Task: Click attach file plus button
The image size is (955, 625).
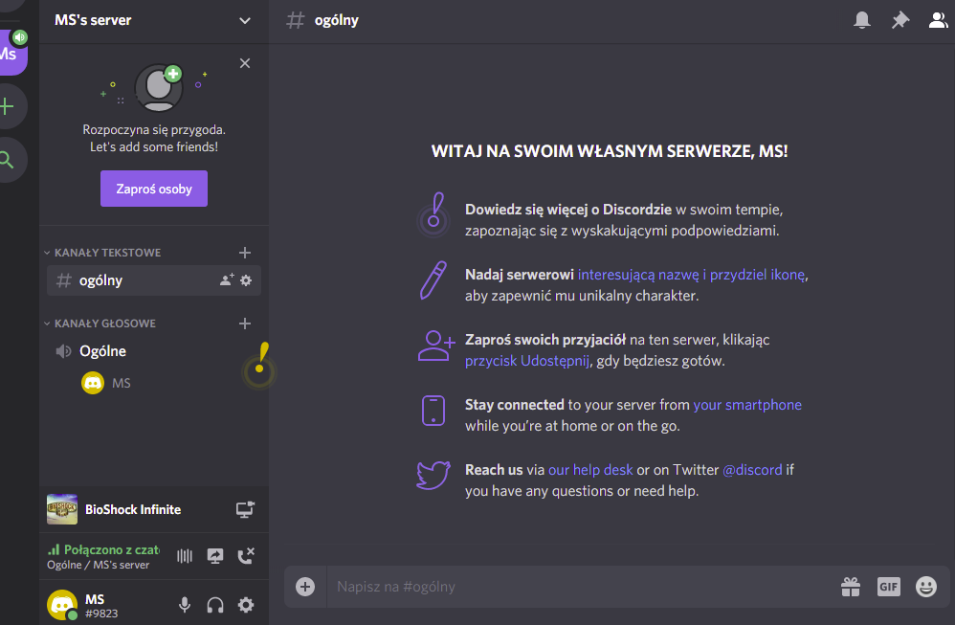Action: [305, 587]
